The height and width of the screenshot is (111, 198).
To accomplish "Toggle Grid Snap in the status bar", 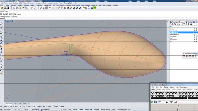I will point(63,110).
